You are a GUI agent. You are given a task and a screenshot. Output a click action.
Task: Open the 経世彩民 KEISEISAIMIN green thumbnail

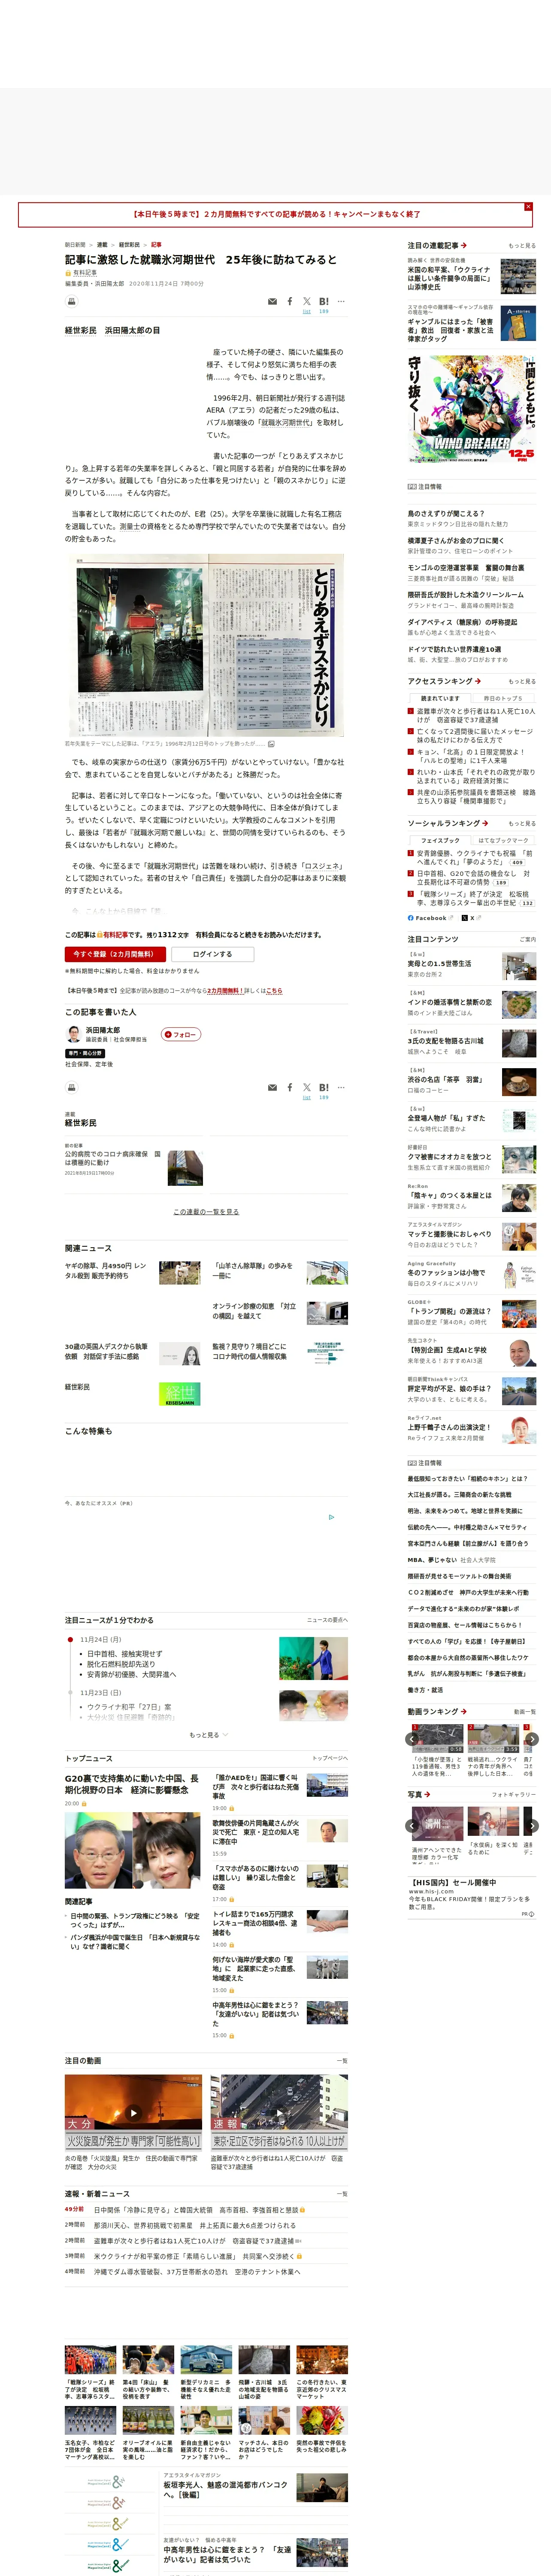(x=180, y=1393)
